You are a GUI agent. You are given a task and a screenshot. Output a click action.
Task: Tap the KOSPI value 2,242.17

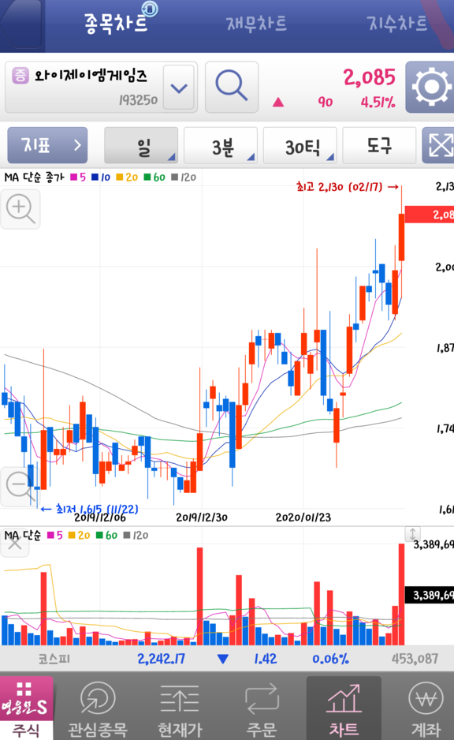[162, 659]
